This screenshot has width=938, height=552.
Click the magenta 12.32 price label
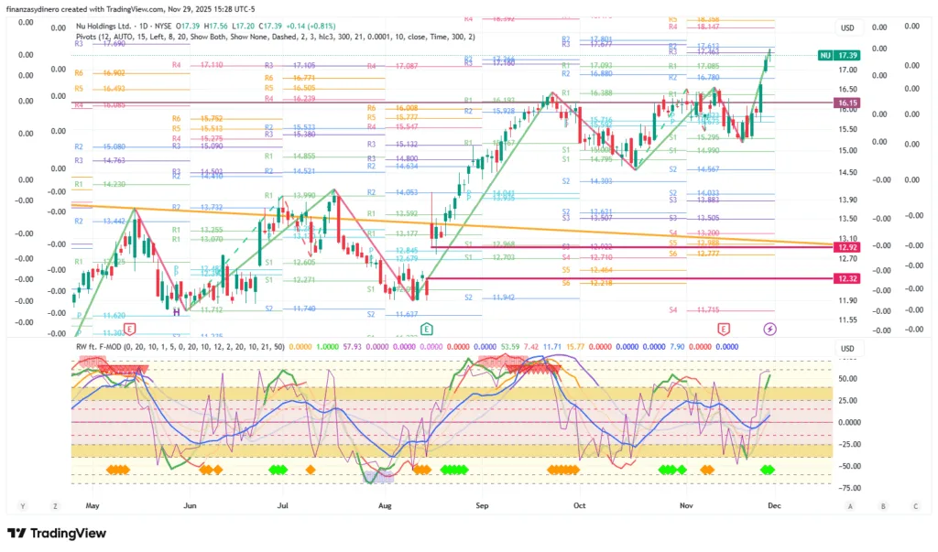(846, 278)
